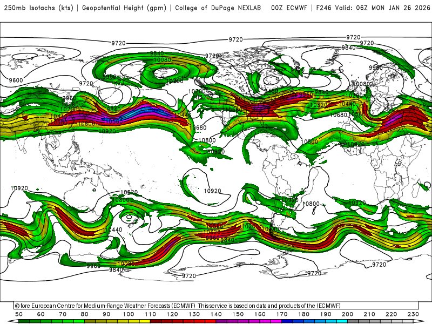Pick the cyan swatch just before 200
This screenshot has height=324, width=432.
pos(342,321)
